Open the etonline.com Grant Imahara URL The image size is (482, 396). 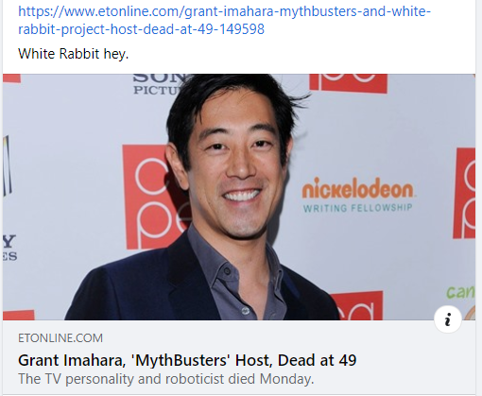[x=224, y=20]
